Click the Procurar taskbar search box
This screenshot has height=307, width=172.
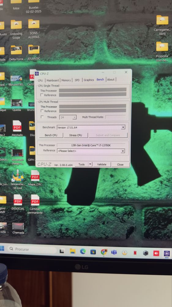coord(32,249)
